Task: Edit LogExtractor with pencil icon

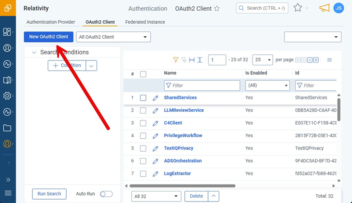Action: click(x=155, y=174)
